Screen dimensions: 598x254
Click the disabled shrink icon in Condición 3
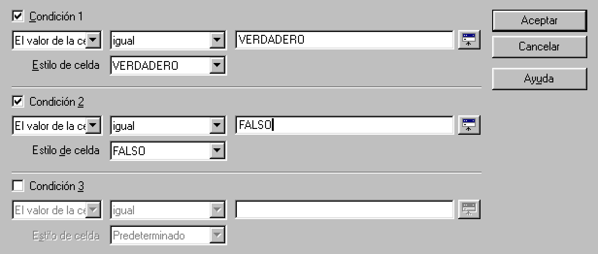coord(469,210)
